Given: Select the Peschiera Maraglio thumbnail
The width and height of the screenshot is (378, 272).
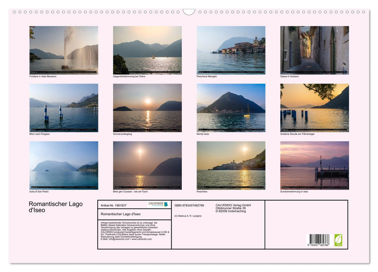Looking at the screenshot, I should 230,50.
